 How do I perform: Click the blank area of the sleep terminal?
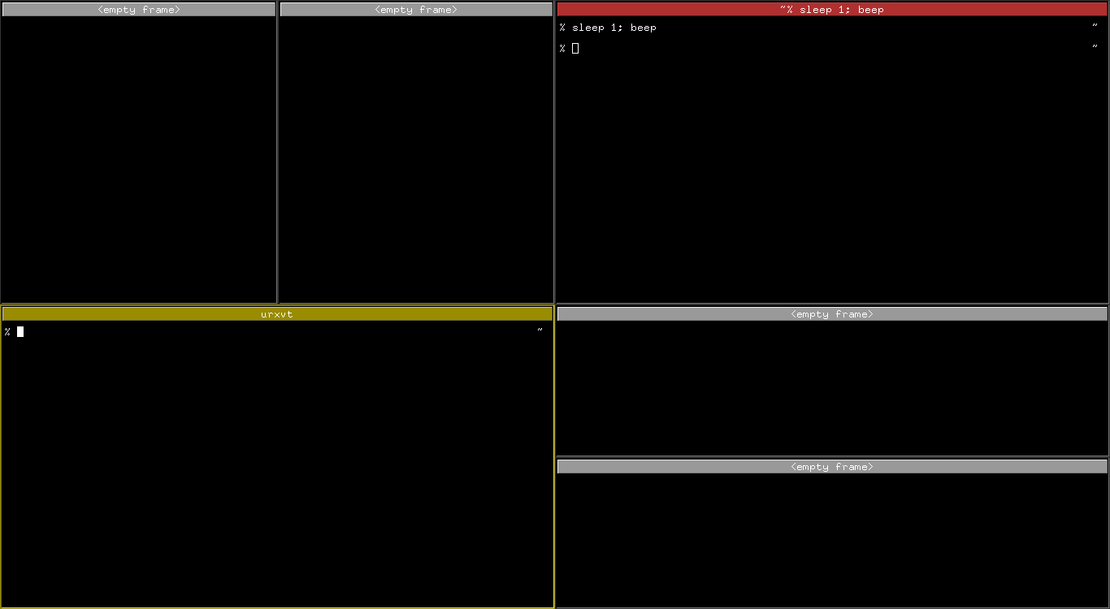(x=831, y=179)
